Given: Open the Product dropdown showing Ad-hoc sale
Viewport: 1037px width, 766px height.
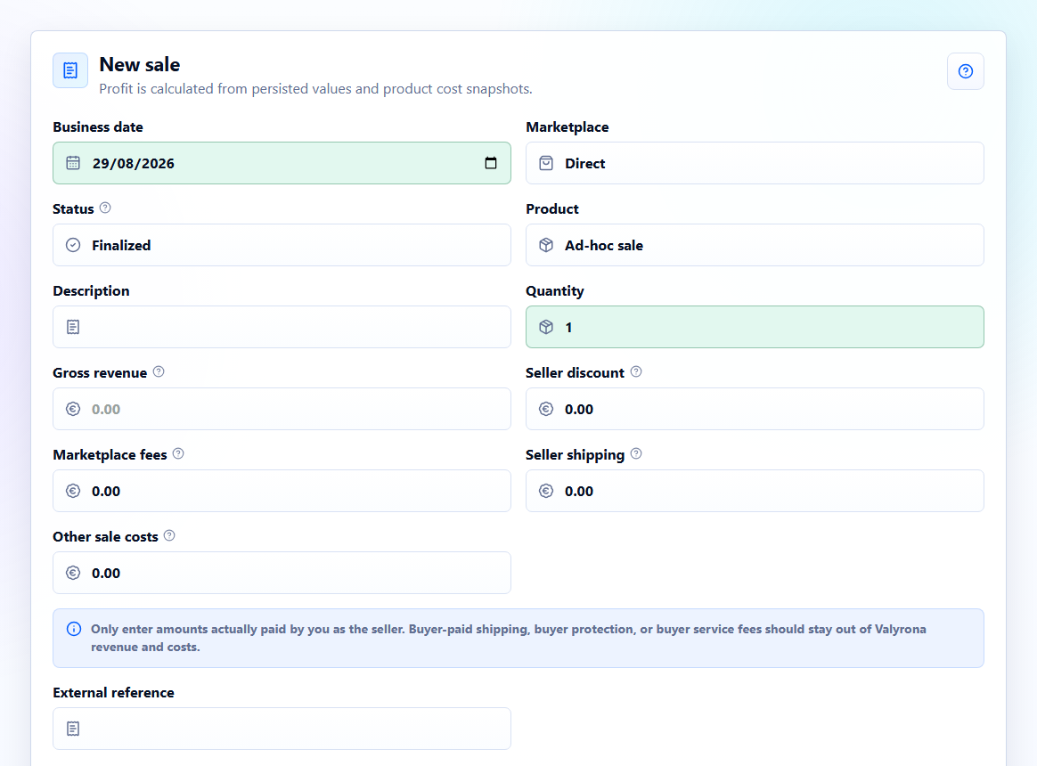Looking at the screenshot, I should [x=755, y=245].
